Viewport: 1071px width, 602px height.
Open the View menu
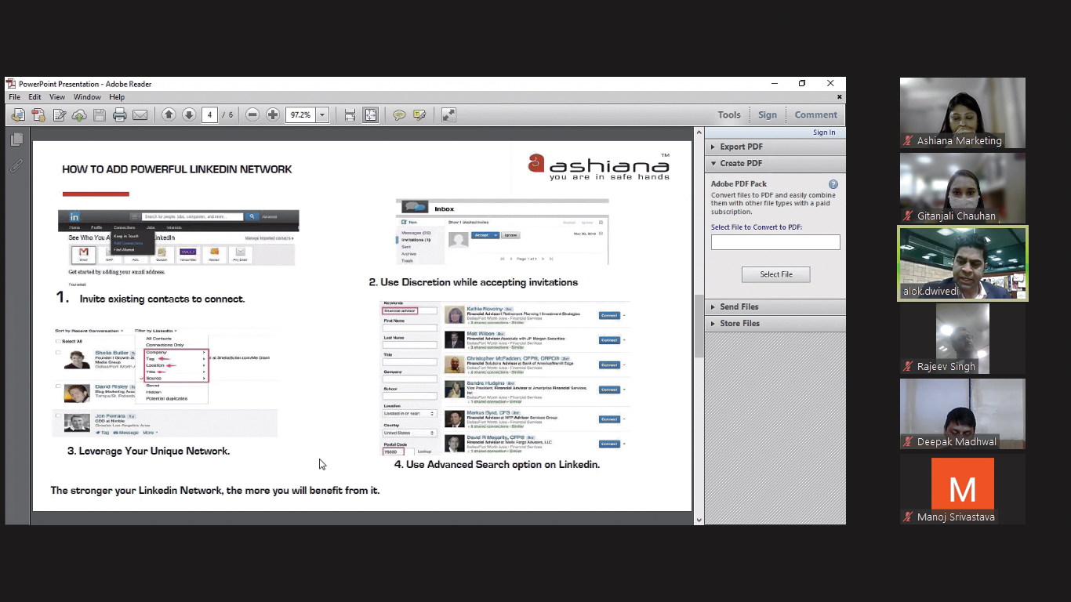[57, 97]
